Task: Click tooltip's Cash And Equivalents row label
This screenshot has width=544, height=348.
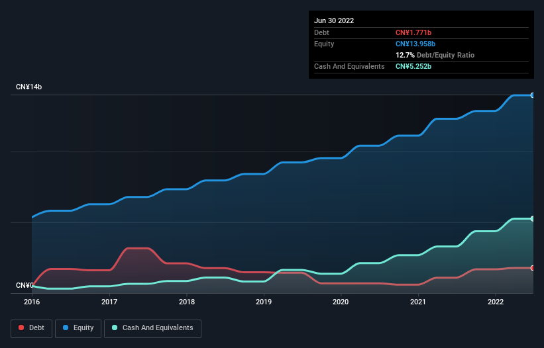Action: pos(349,66)
